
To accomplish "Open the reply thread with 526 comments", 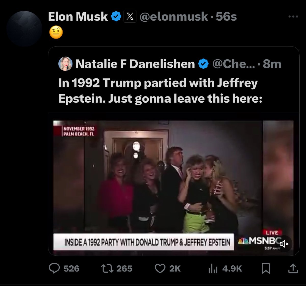I will pos(54,268).
